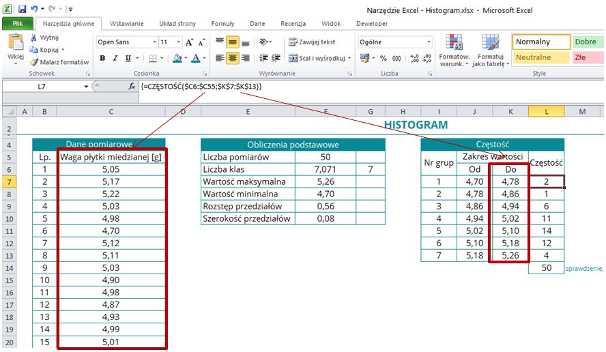Click the insert function fx icon
Screen dimensions: 606x352
[x=132, y=87]
